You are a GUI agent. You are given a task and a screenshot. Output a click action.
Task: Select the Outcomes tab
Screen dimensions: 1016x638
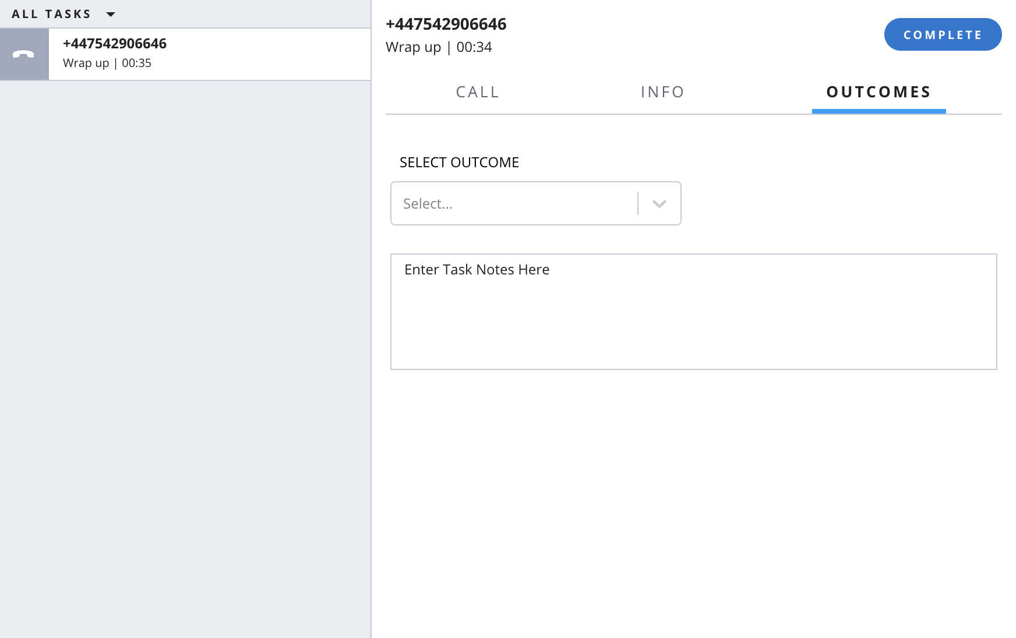pos(879,92)
